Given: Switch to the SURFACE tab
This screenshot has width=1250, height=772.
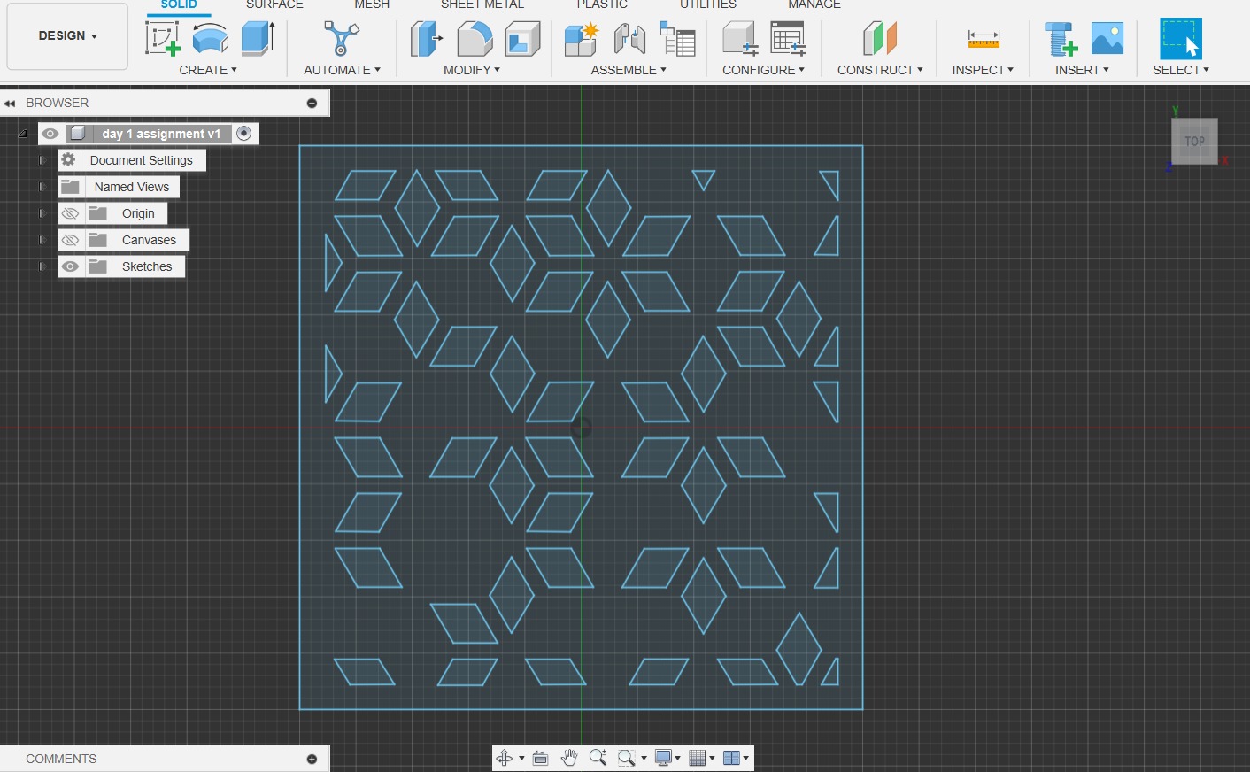Looking at the screenshot, I should tap(274, 4).
